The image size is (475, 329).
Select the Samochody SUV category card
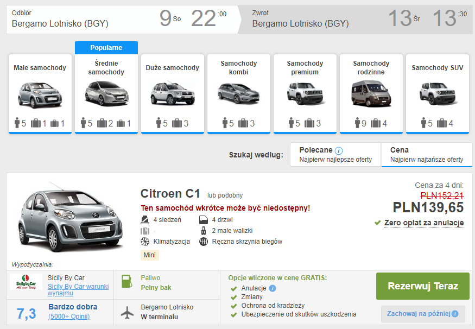[438, 94]
